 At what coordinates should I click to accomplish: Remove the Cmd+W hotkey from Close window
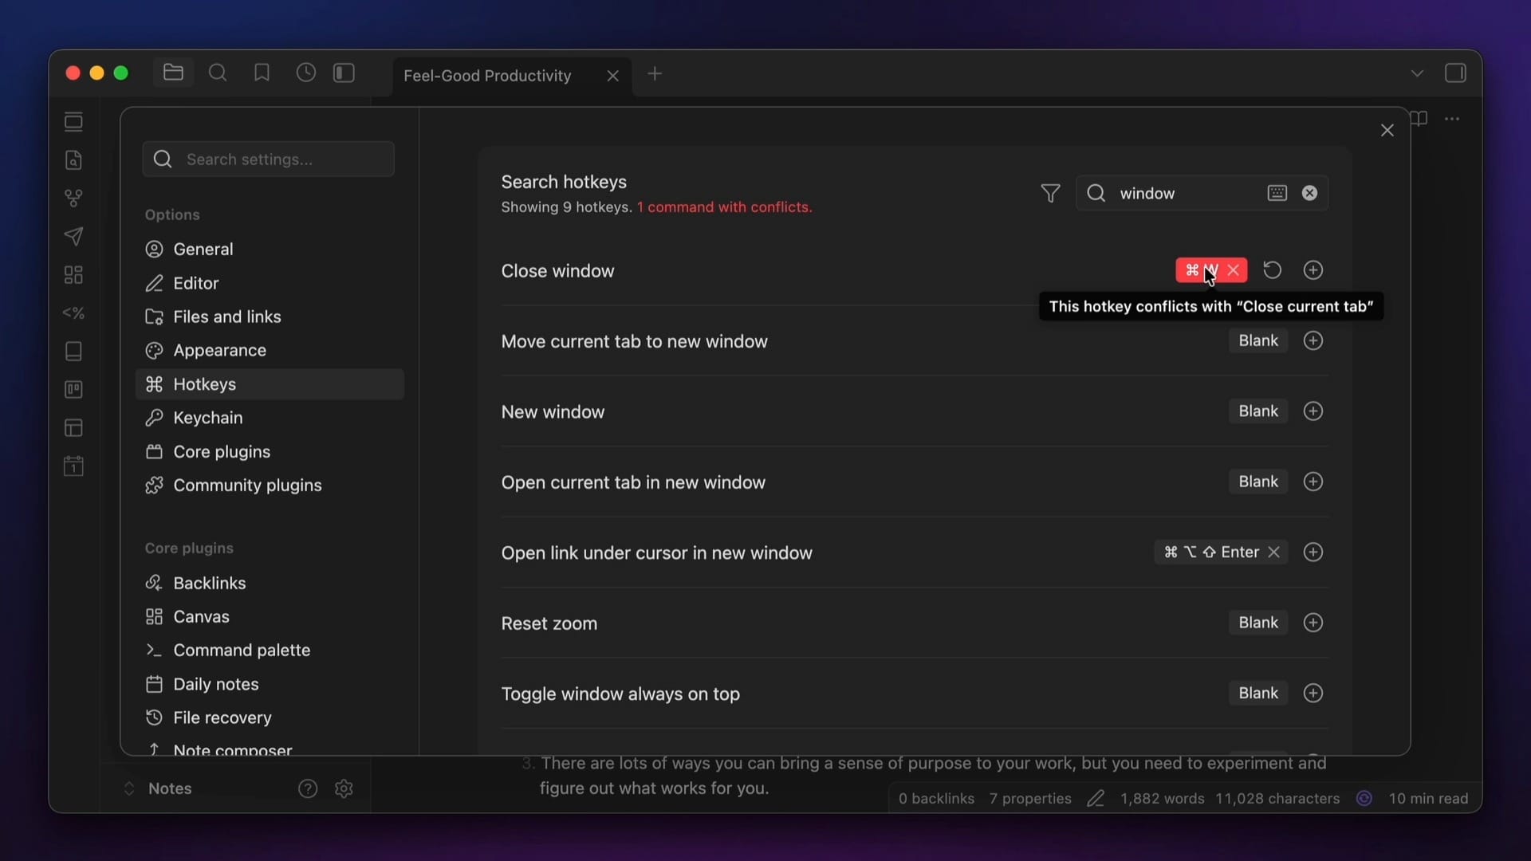pos(1234,270)
